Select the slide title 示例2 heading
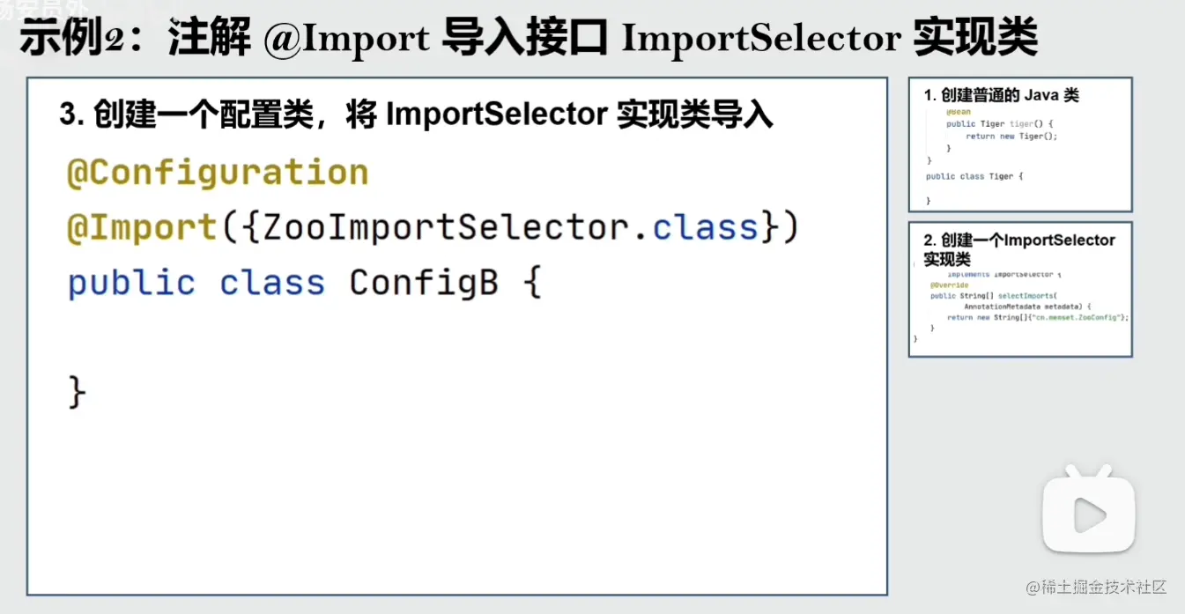The image size is (1185, 614). tap(528, 39)
